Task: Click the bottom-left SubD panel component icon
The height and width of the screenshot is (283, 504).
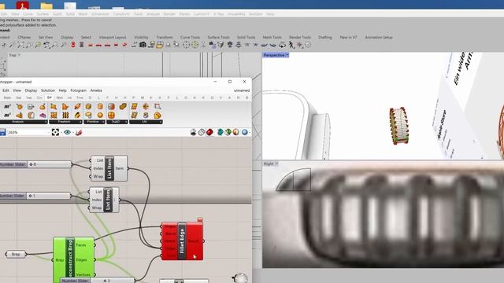Action: (111, 116)
